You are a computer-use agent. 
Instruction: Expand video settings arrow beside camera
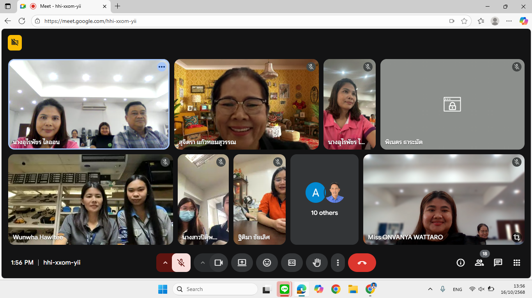pyautogui.click(x=202, y=263)
